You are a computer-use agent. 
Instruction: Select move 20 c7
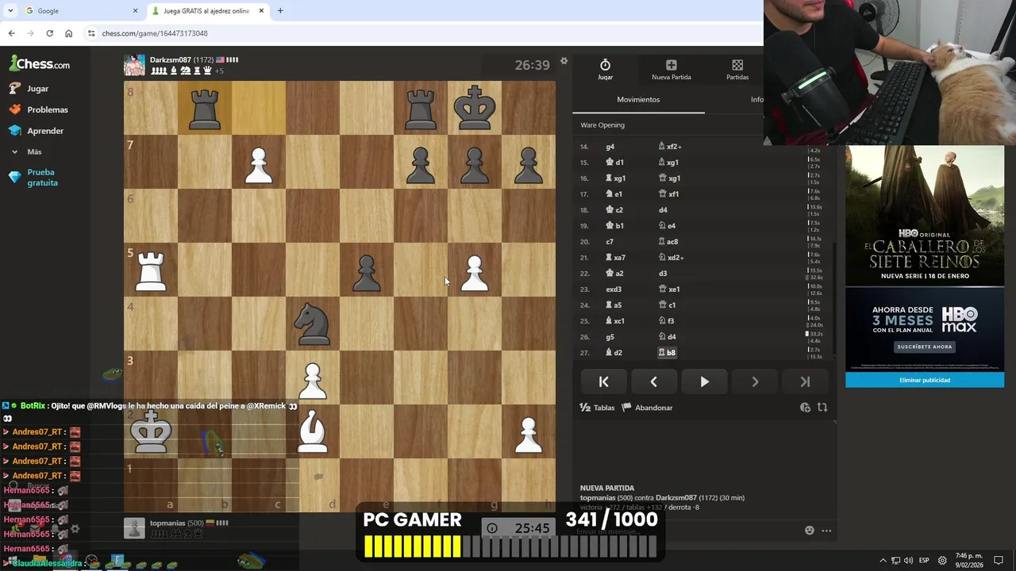tap(610, 242)
